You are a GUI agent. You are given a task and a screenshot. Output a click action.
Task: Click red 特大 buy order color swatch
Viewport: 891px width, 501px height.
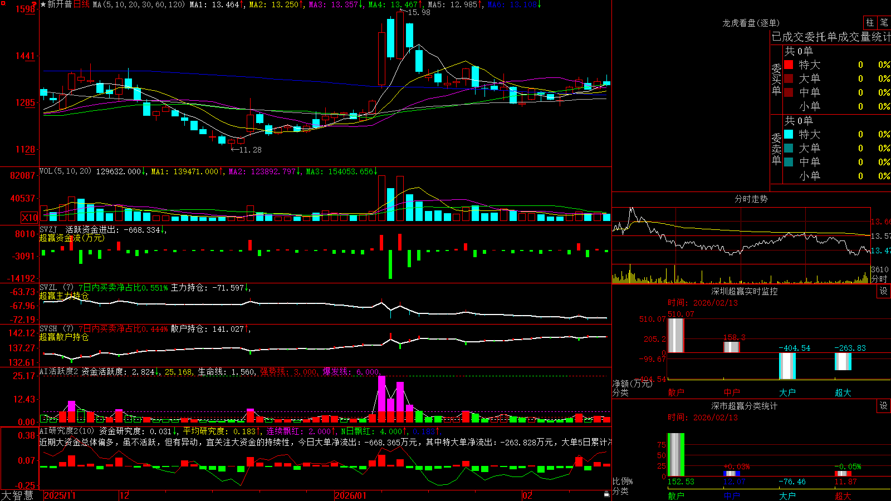tap(789, 65)
